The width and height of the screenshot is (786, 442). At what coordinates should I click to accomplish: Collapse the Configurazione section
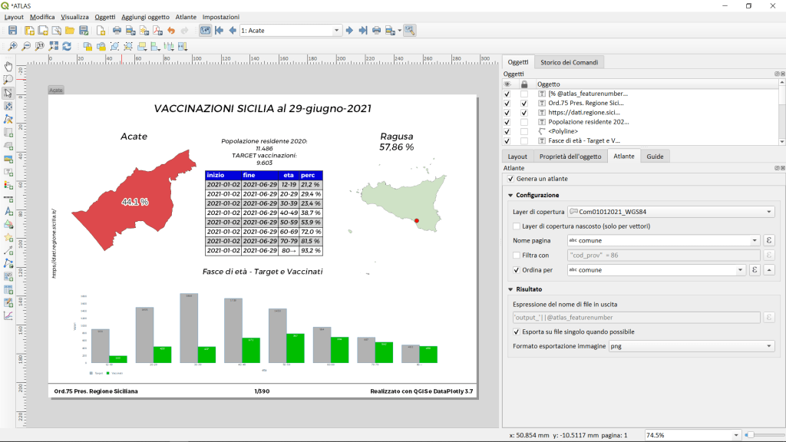pyautogui.click(x=510, y=195)
